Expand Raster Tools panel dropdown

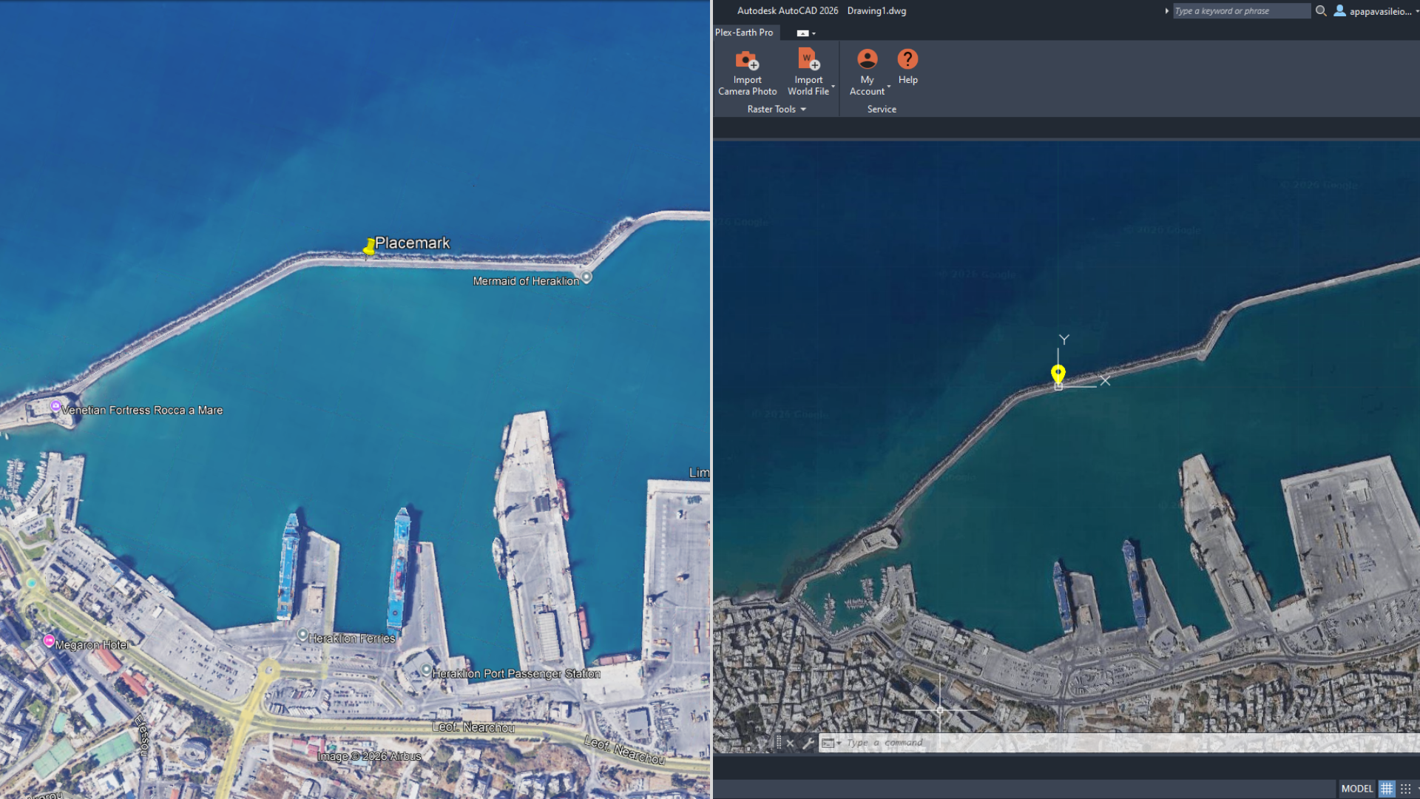click(x=803, y=109)
